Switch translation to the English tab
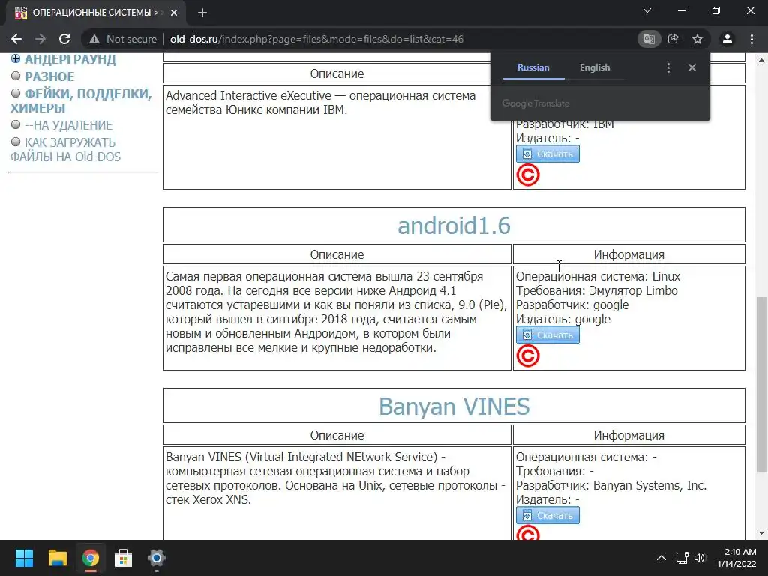Viewport: 768px width, 576px height. click(x=595, y=67)
